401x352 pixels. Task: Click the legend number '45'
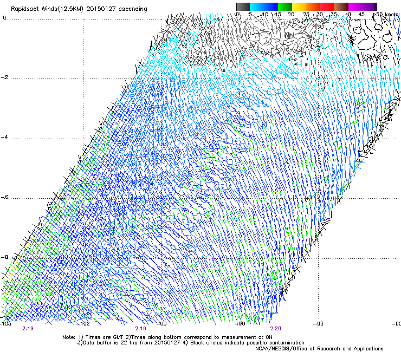[361, 15]
